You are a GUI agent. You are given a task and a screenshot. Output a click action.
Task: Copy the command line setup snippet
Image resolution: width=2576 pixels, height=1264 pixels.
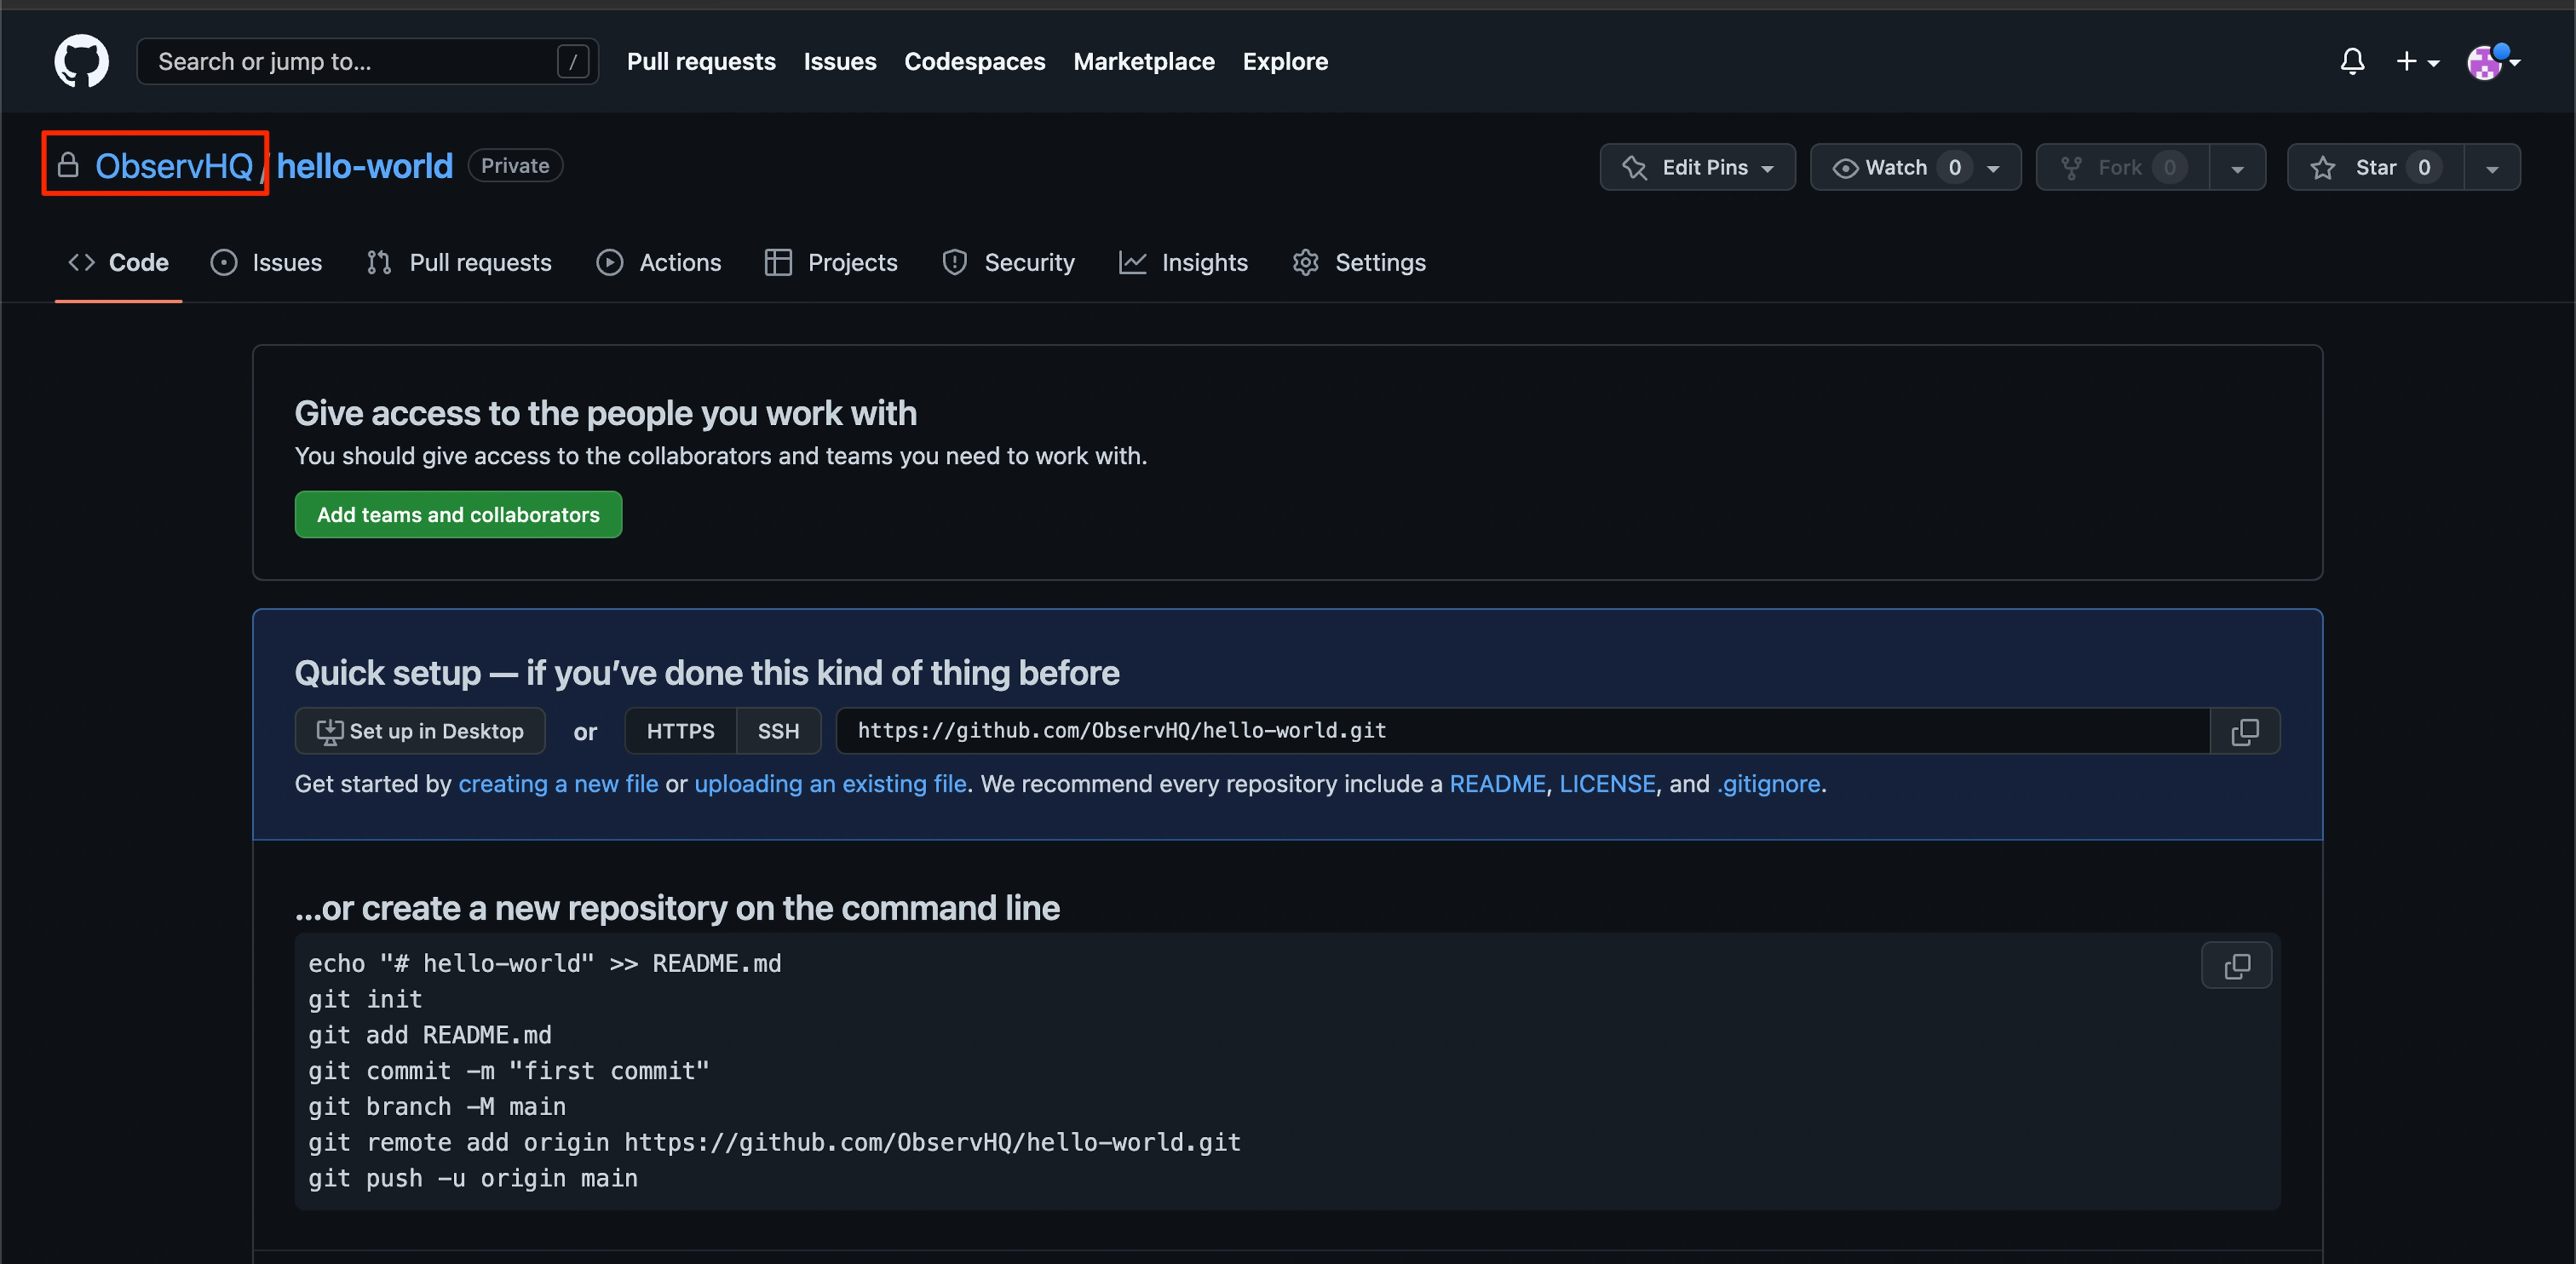2236,965
